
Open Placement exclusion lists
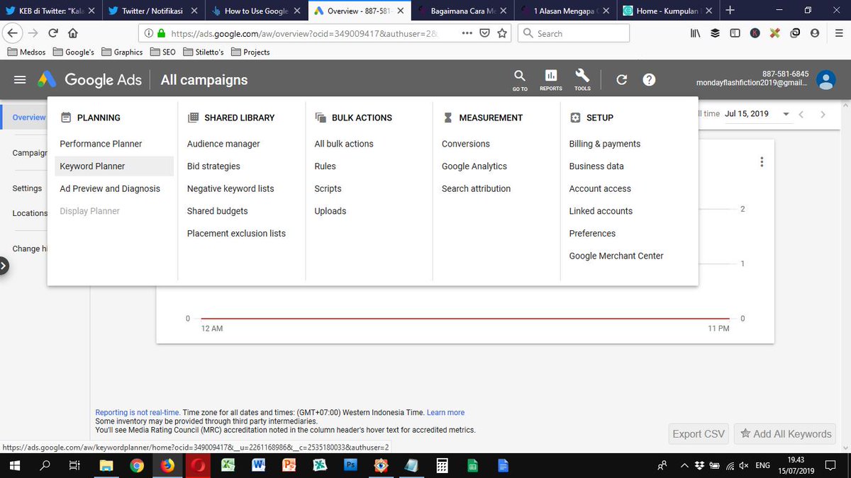point(236,234)
